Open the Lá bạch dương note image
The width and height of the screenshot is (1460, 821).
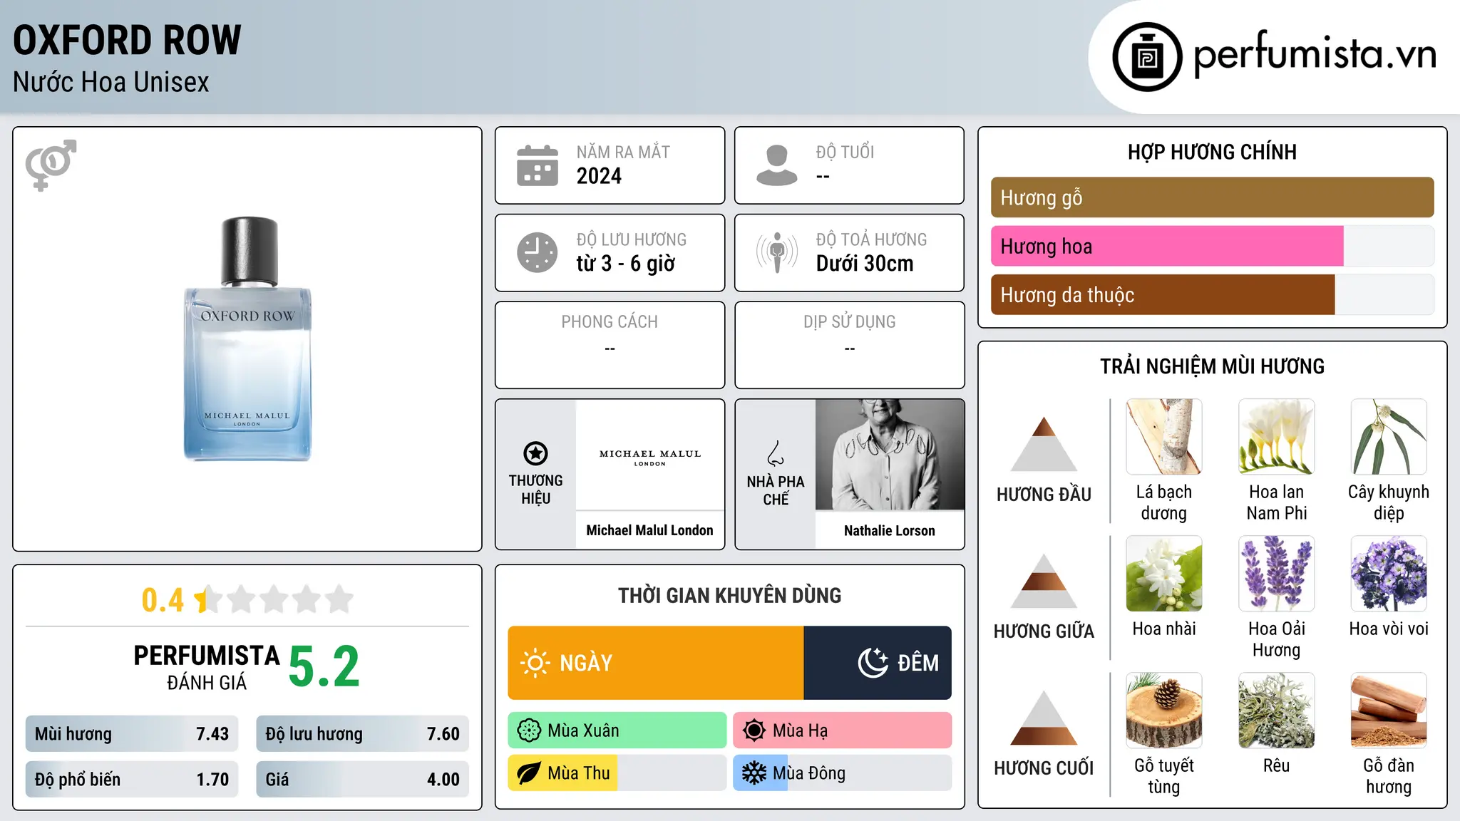click(1164, 437)
